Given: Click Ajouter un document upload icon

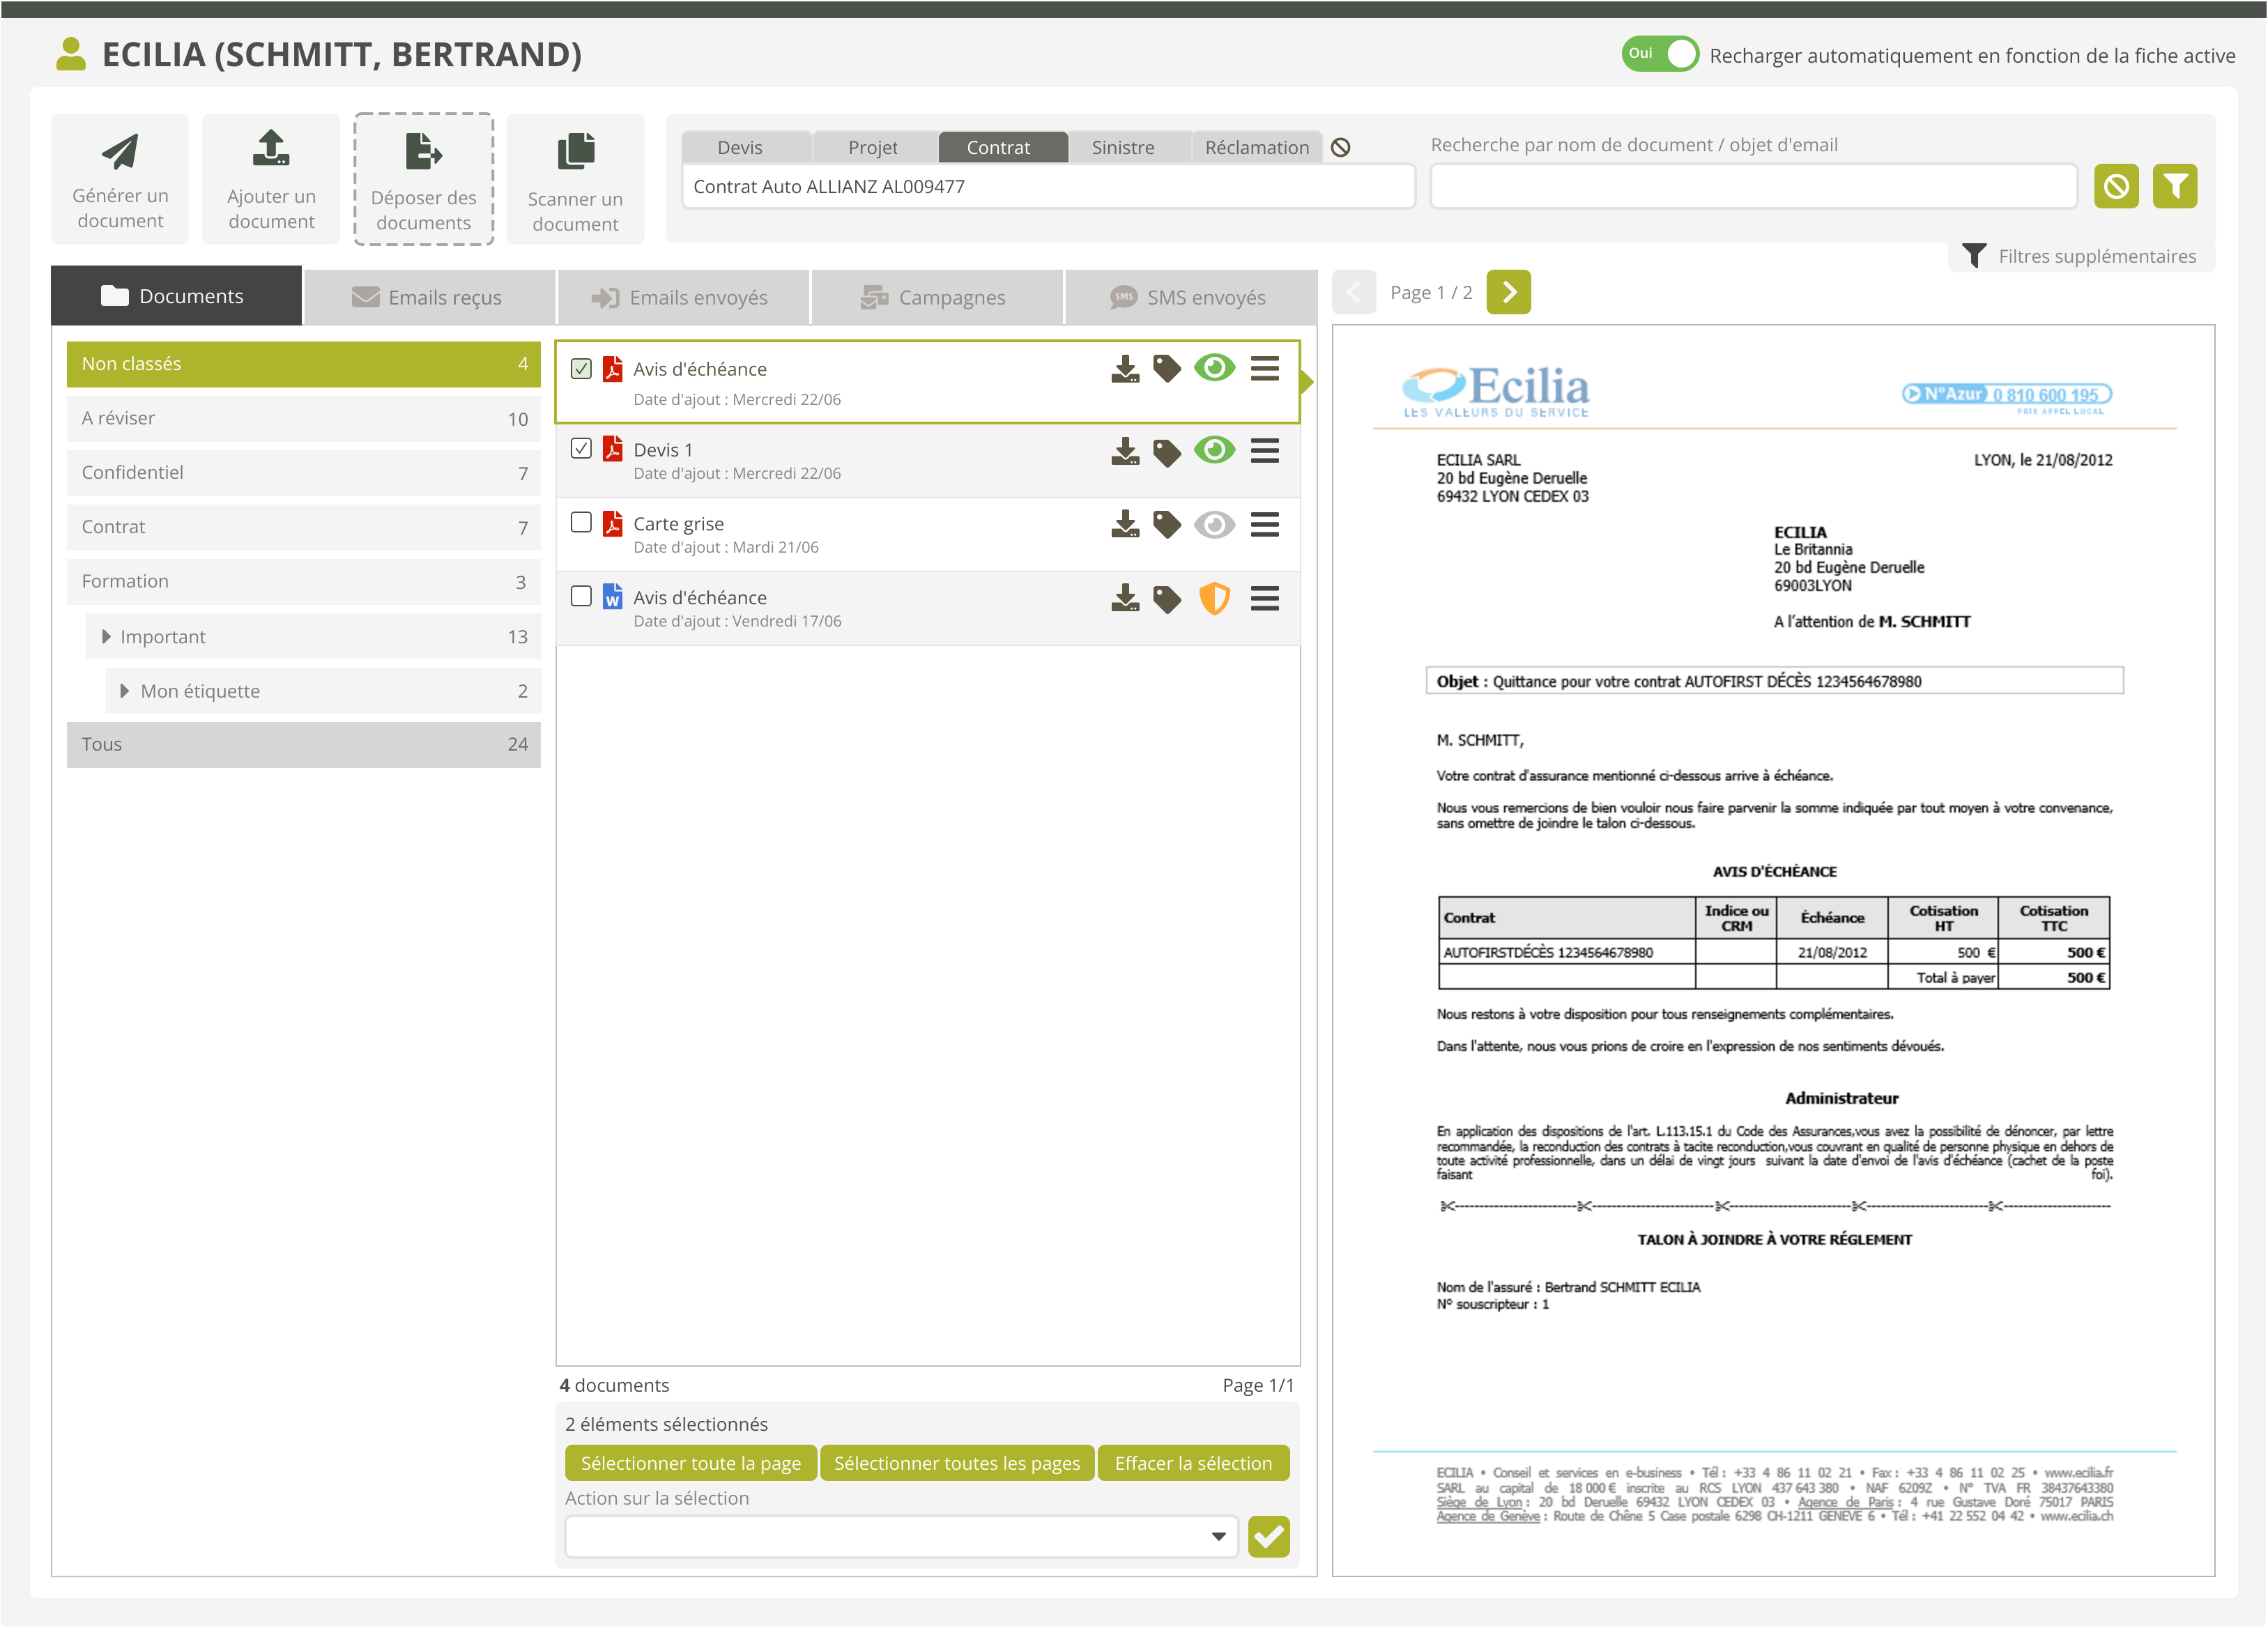Looking at the screenshot, I should [x=271, y=148].
